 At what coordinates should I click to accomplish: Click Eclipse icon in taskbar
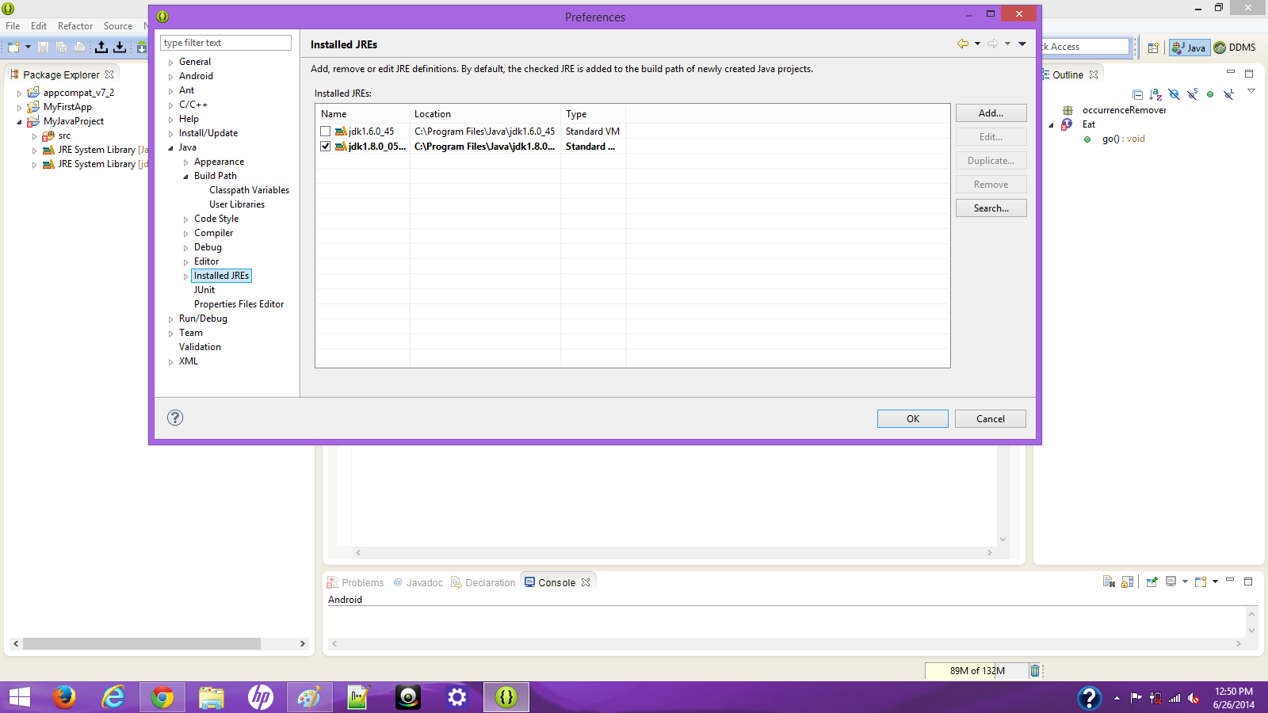(506, 697)
